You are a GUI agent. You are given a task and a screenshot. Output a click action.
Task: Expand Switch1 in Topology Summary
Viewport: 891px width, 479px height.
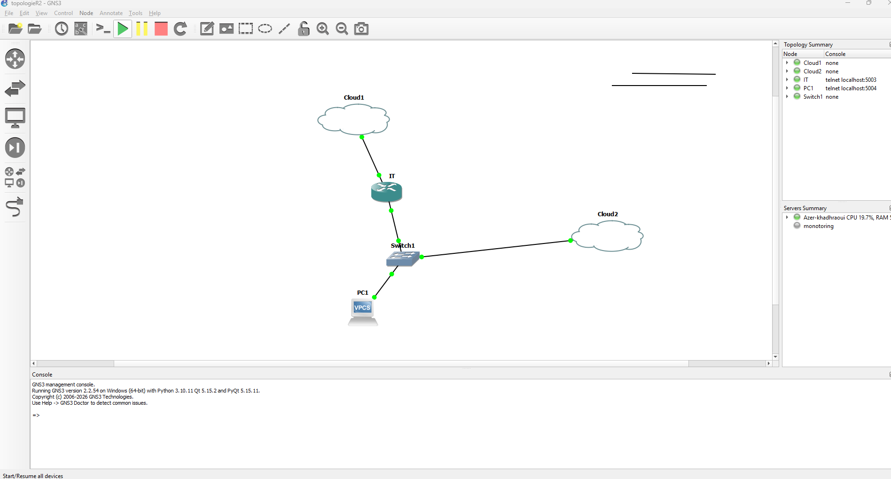tap(787, 96)
